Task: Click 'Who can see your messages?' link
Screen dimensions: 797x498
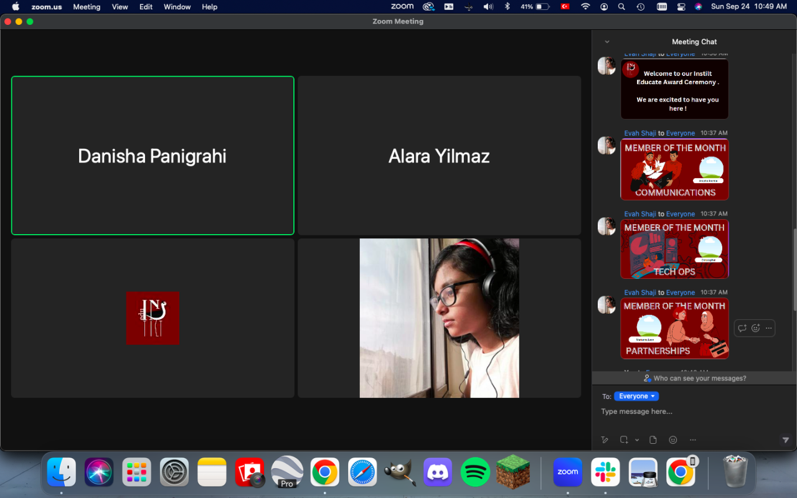Action: (699, 378)
